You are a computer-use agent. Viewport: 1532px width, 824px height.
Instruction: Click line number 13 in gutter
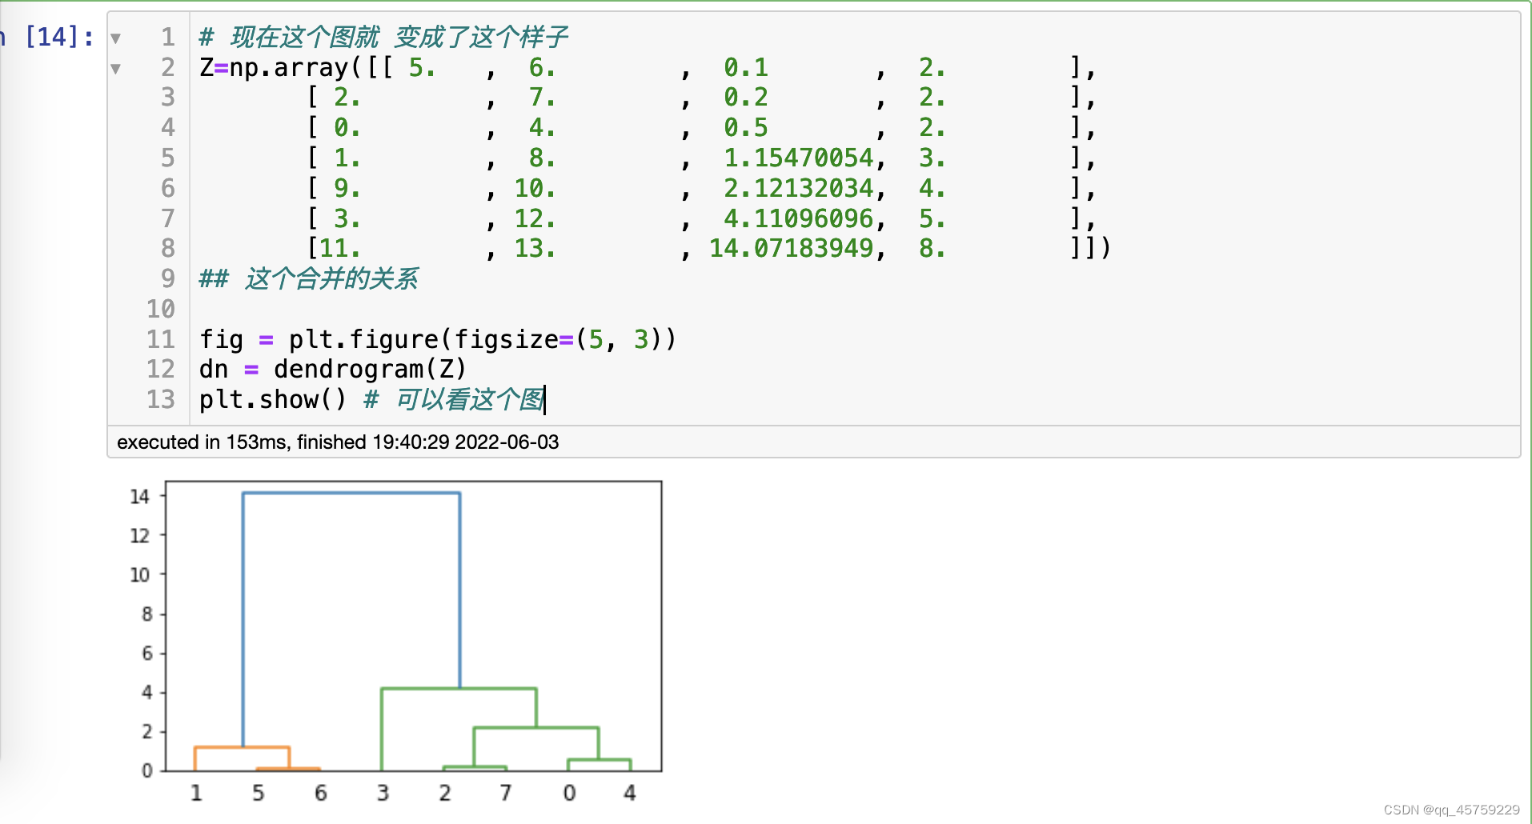coord(161,399)
